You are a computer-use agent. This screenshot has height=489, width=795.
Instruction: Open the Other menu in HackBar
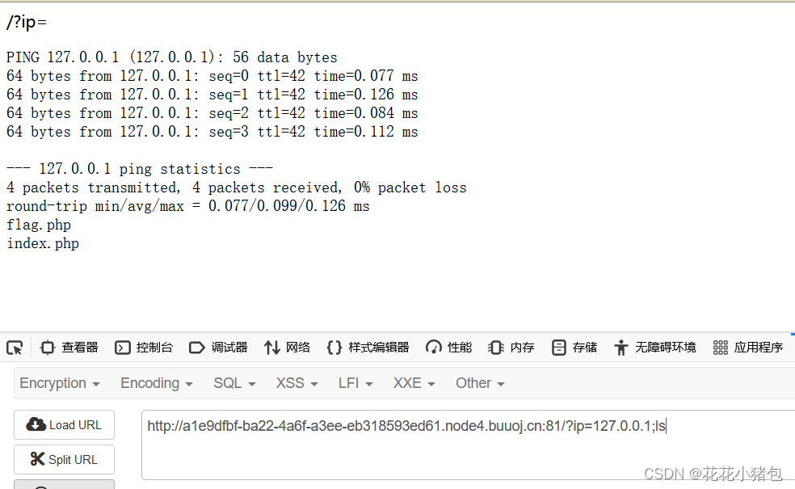pyautogui.click(x=479, y=382)
